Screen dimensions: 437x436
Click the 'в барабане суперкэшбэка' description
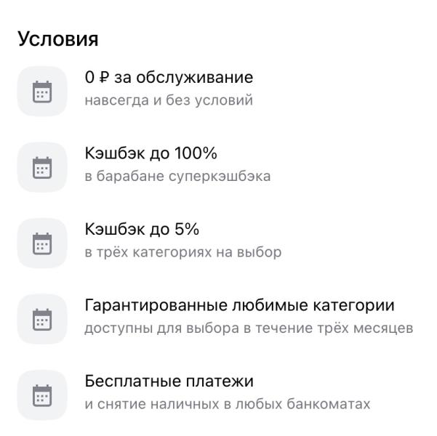pyautogui.click(x=177, y=177)
